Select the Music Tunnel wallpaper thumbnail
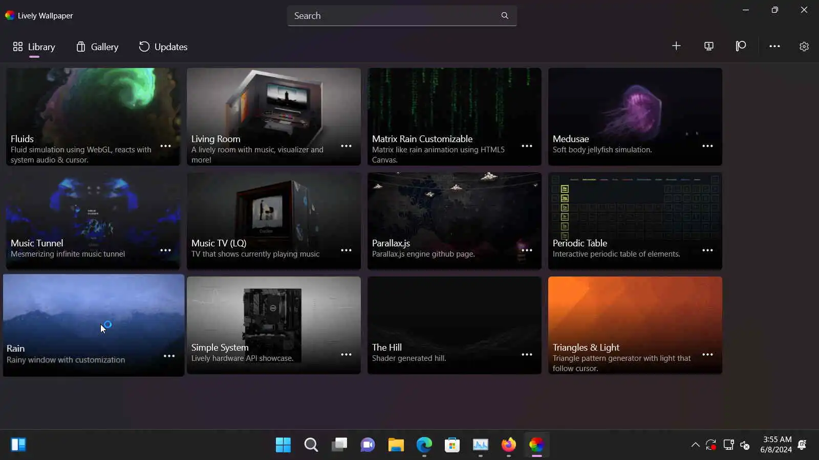Viewport: 819px width, 460px height. click(x=93, y=221)
